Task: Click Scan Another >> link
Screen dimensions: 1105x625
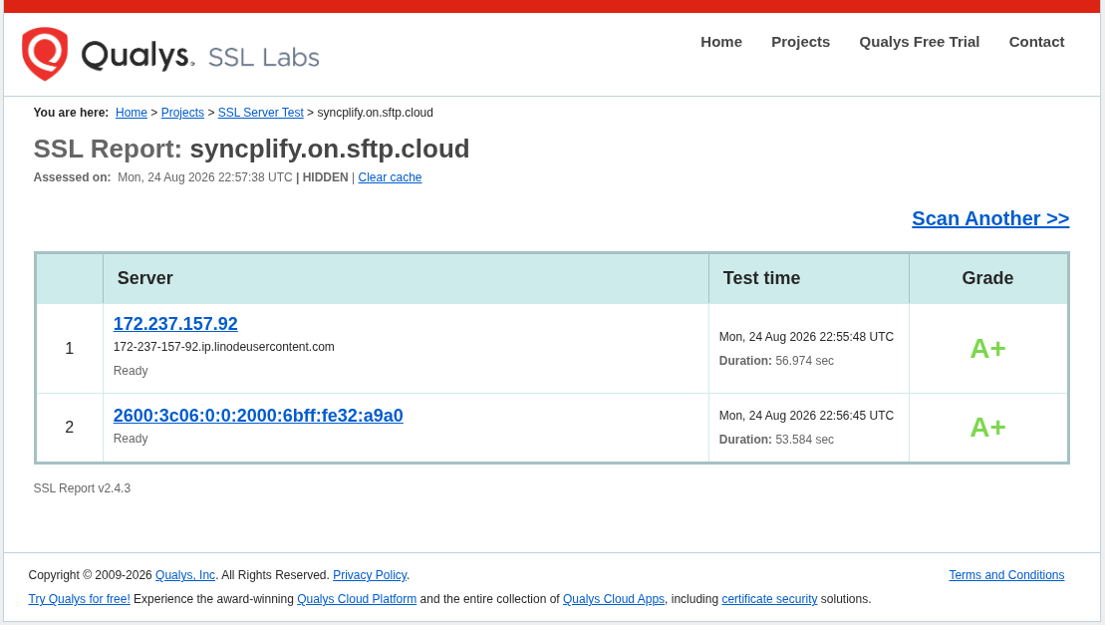Action: (990, 218)
